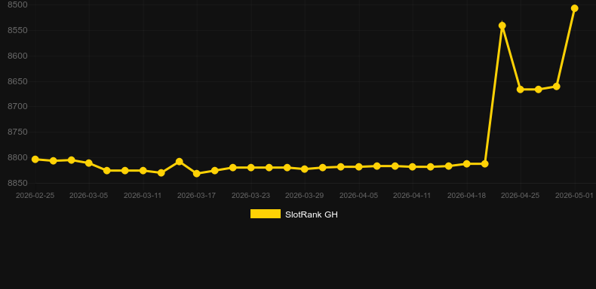Screen dimensions: 596x289
Task: Select the data point at 2026-04-11
Action: tap(413, 167)
